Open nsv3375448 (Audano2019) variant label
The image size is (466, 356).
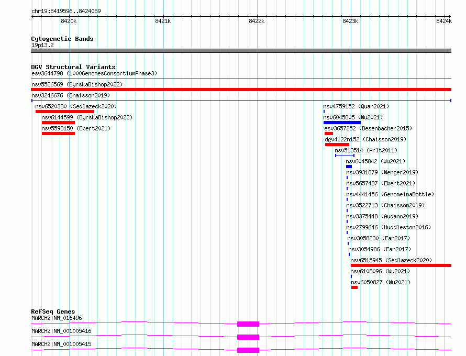pyautogui.click(x=383, y=216)
